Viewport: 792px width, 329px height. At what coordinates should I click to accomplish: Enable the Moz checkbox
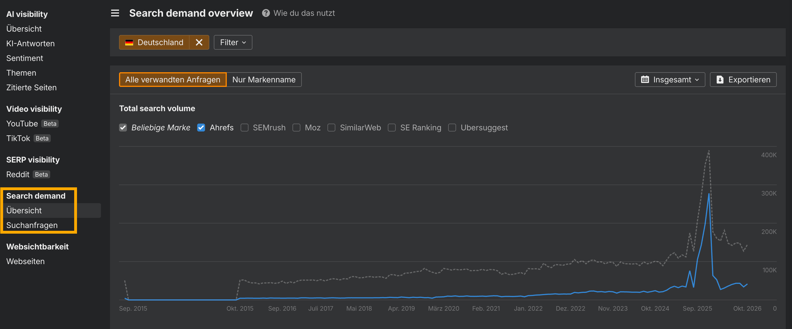(296, 128)
